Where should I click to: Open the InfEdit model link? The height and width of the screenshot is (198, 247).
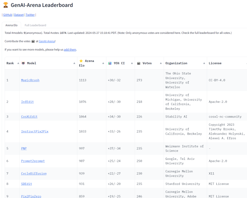pyautogui.click(x=27, y=102)
